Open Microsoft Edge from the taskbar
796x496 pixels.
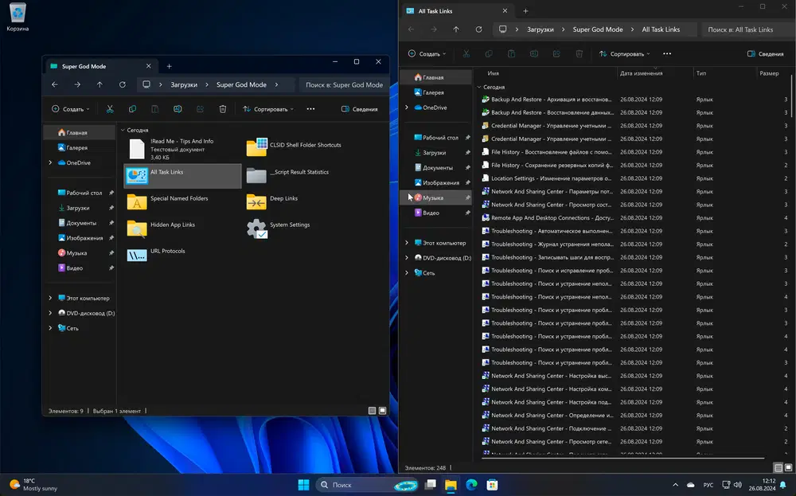point(471,484)
